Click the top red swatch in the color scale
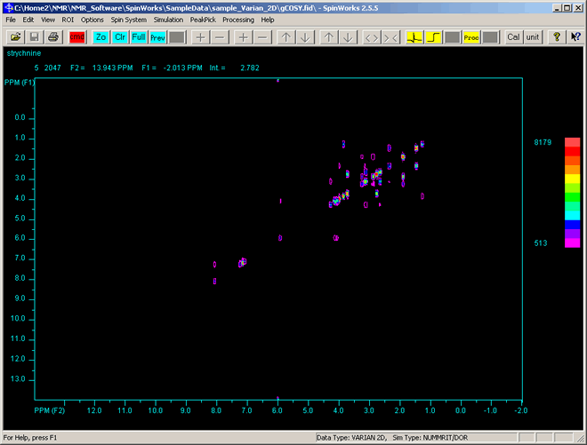The width and height of the screenshot is (587, 445). pyautogui.click(x=573, y=142)
